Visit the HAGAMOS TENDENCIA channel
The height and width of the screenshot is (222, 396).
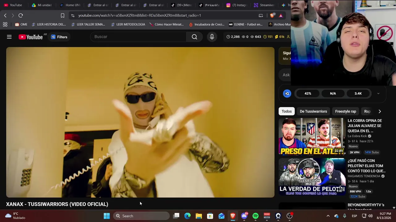[x=364, y=176]
